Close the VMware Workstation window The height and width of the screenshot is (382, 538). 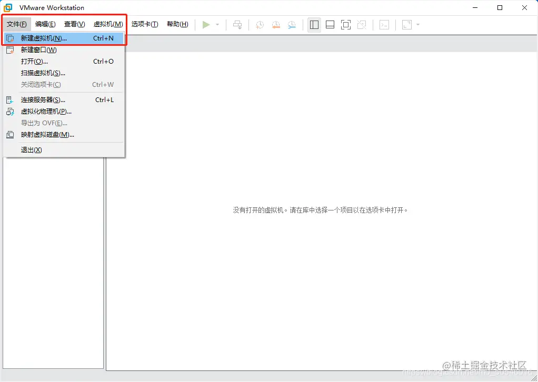point(525,7)
